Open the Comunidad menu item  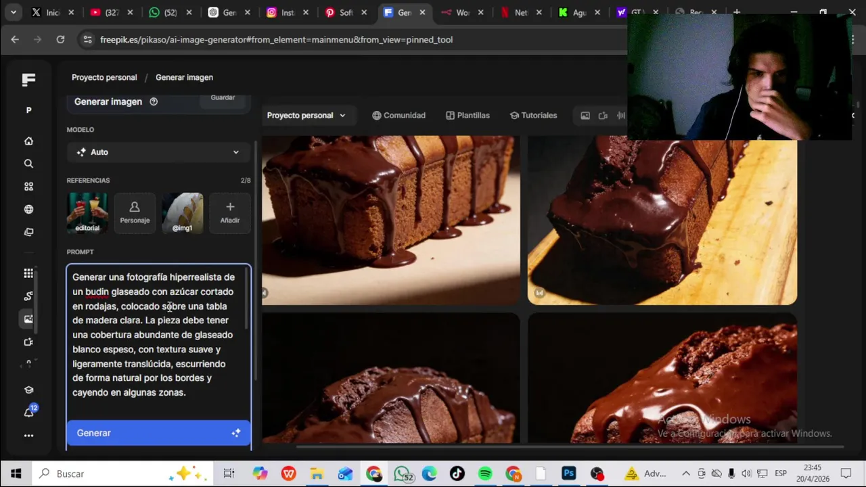398,116
